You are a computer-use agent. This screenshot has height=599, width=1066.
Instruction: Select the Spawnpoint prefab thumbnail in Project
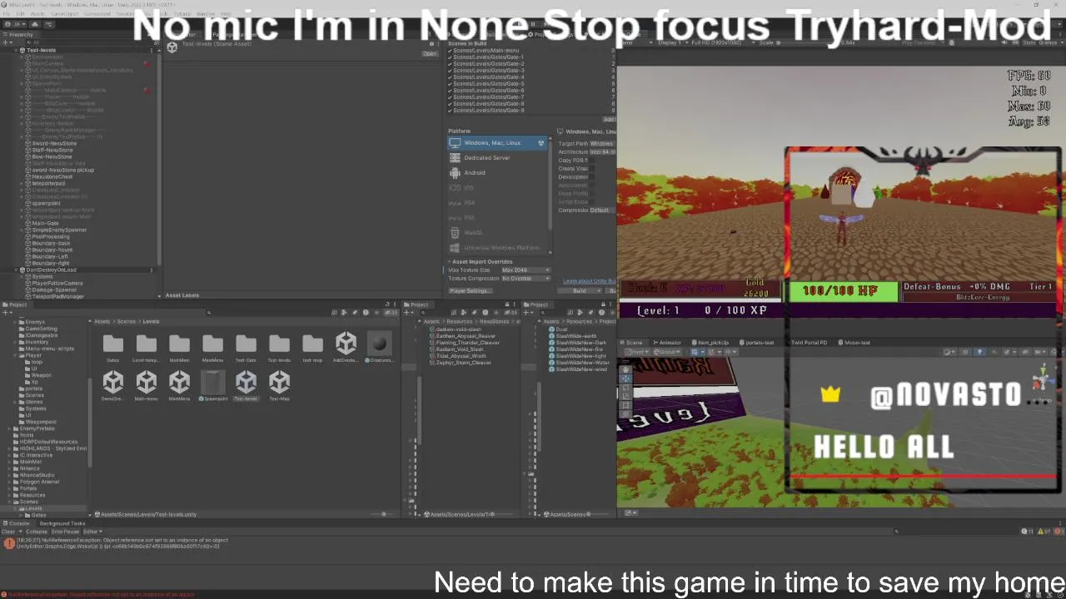212,383
